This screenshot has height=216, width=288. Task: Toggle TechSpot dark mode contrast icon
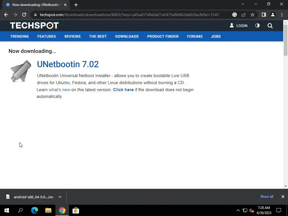coord(258,26)
